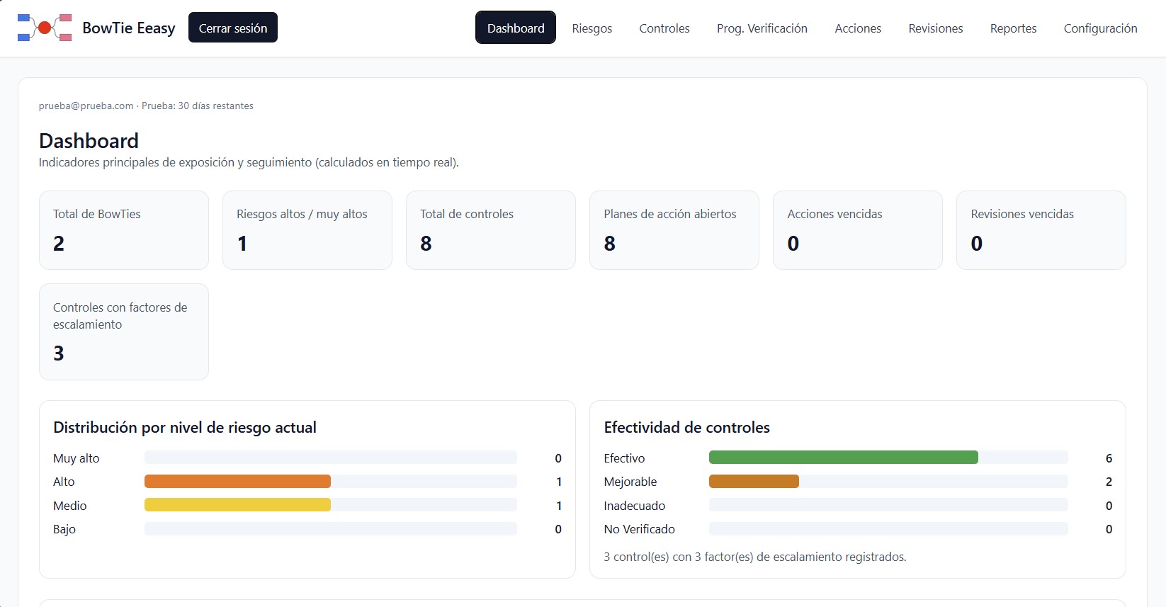Open the Planes de acción abiertos card
The width and height of the screenshot is (1166, 607).
[674, 230]
